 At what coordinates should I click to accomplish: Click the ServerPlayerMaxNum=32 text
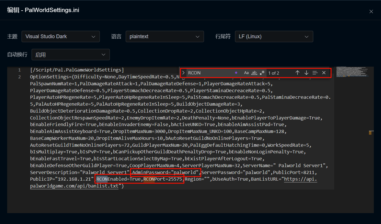211,165
